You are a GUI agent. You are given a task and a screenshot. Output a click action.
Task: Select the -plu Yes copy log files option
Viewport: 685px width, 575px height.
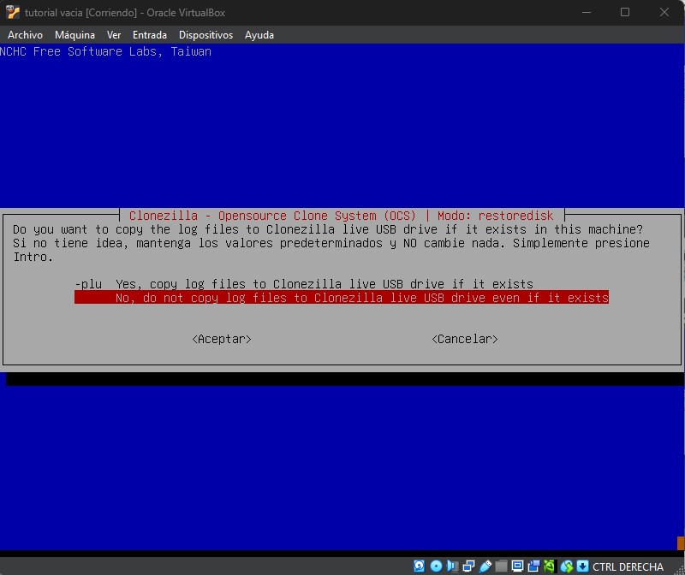tap(304, 284)
